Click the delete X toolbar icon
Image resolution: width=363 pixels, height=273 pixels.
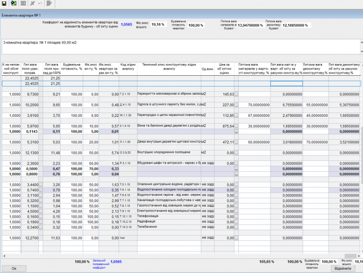(33, 4)
